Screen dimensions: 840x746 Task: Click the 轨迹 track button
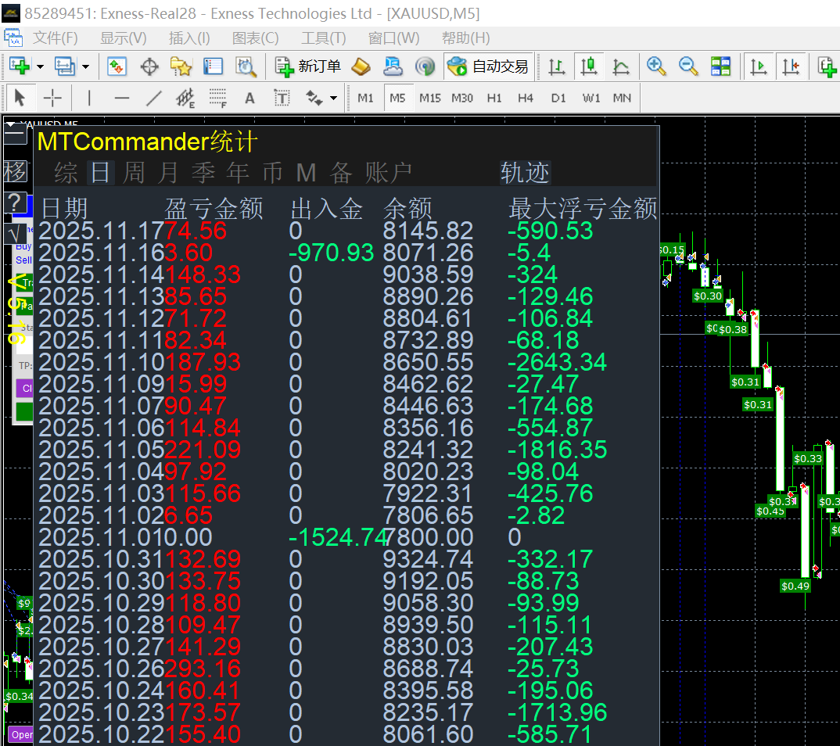click(x=525, y=173)
